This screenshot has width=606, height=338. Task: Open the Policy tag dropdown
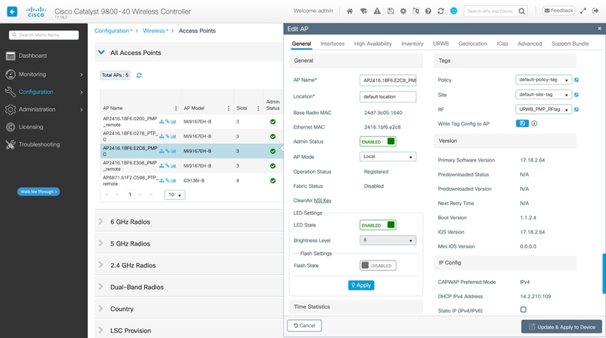pyautogui.click(x=544, y=80)
